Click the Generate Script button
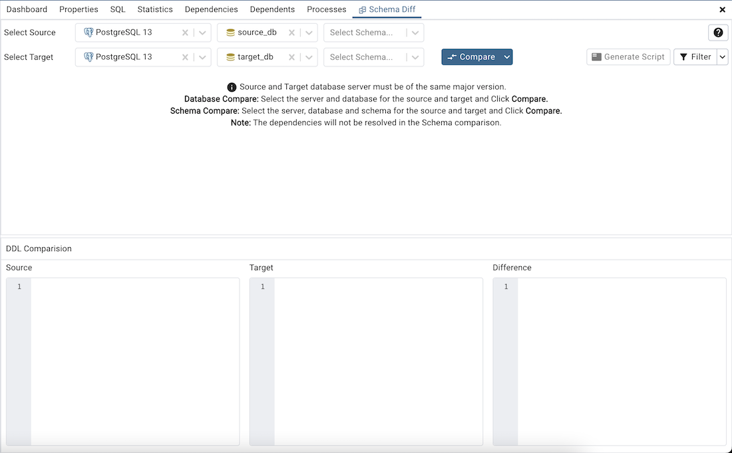732x453 pixels. tap(628, 56)
